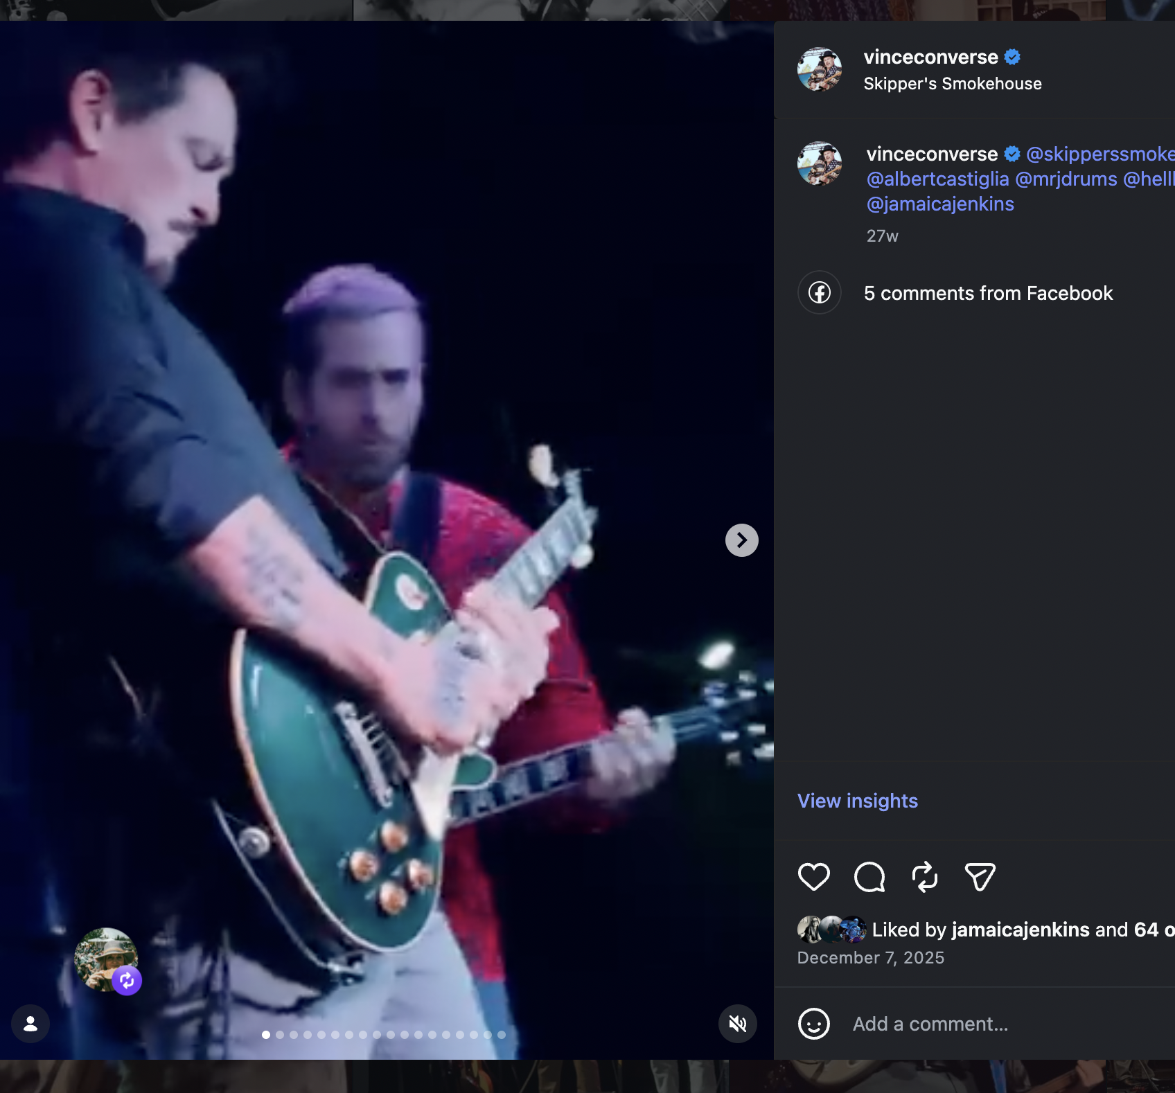Open the emoji picker in the comment box
Viewport: 1175px width, 1093px height.
click(813, 1024)
